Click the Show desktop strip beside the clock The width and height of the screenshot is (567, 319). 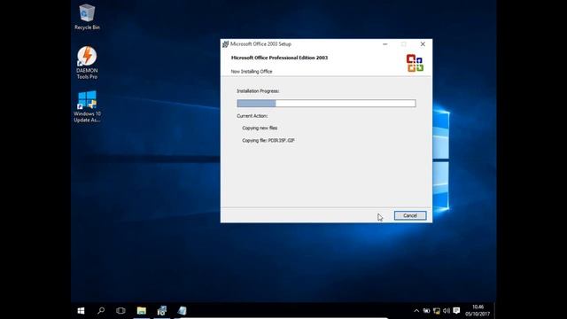[494, 311]
